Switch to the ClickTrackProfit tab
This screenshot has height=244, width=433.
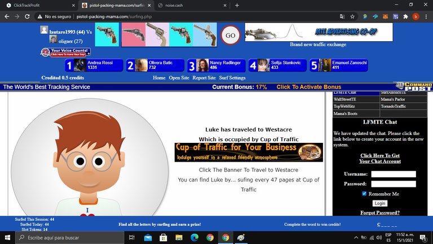(x=39, y=5)
